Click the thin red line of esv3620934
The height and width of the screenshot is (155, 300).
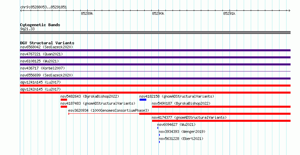pyautogui.click(x=104, y=114)
